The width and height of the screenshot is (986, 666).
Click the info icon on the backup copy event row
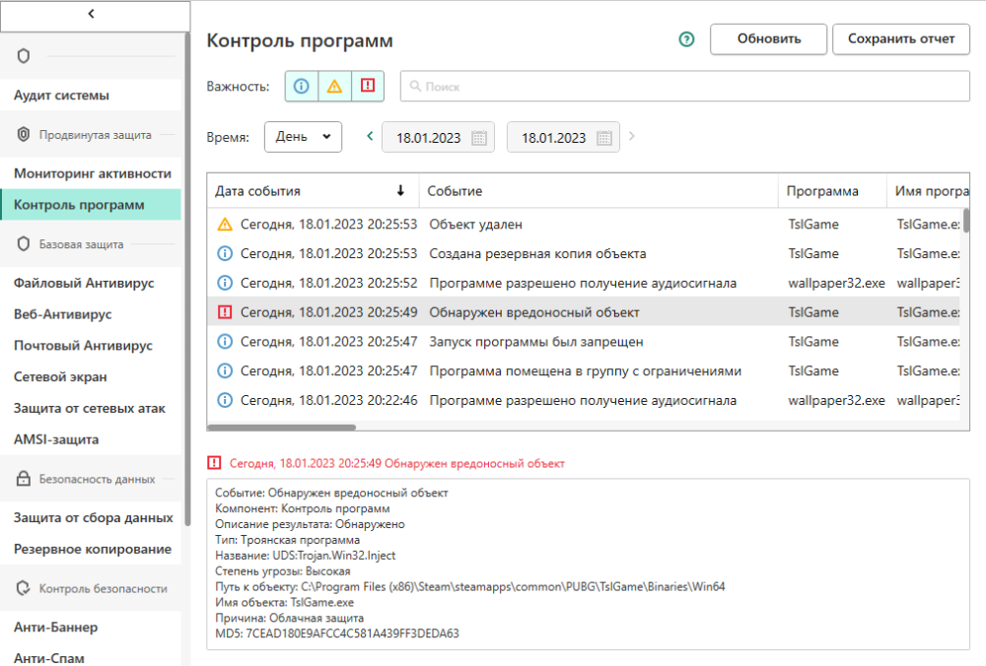tap(224, 253)
